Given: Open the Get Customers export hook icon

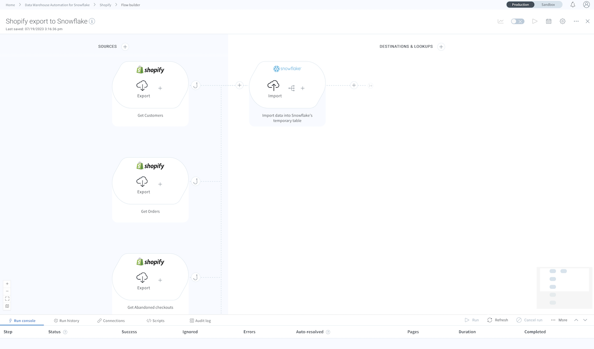Looking at the screenshot, I should (x=195, y=85).
